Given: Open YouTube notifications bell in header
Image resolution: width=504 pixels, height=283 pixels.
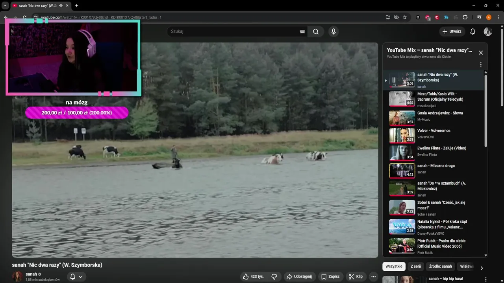Looking at the screenshot, I should [x=473, y=31].
